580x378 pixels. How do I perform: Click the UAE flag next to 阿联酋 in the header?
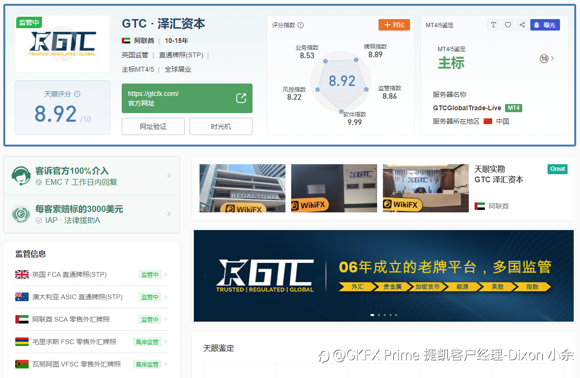(126, 41)
